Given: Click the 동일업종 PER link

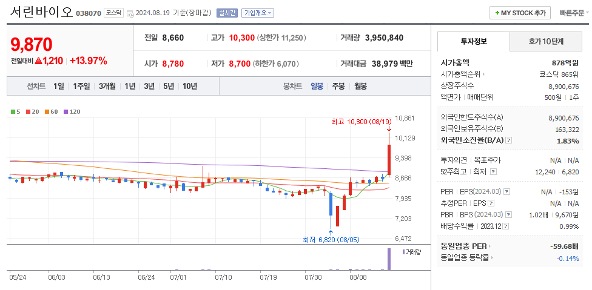Looking at the screenshot, I should coord(463,246).
